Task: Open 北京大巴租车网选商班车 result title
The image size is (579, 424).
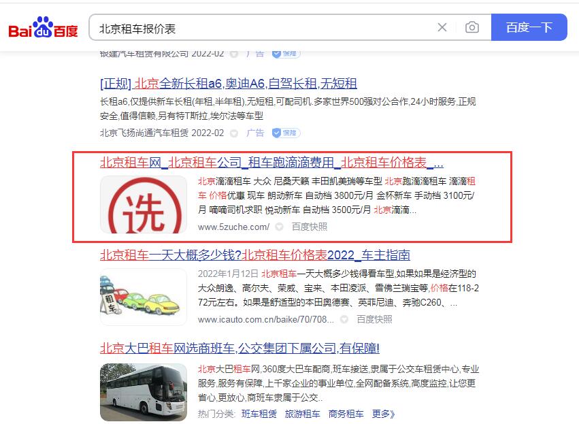Action: (x=239, y=348)
